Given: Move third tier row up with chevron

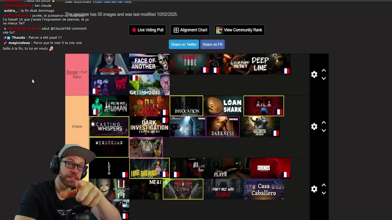Looking at the screenshot, I should point(324,185).
